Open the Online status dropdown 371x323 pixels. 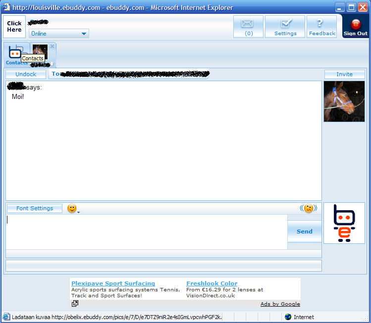coord(58,34)
